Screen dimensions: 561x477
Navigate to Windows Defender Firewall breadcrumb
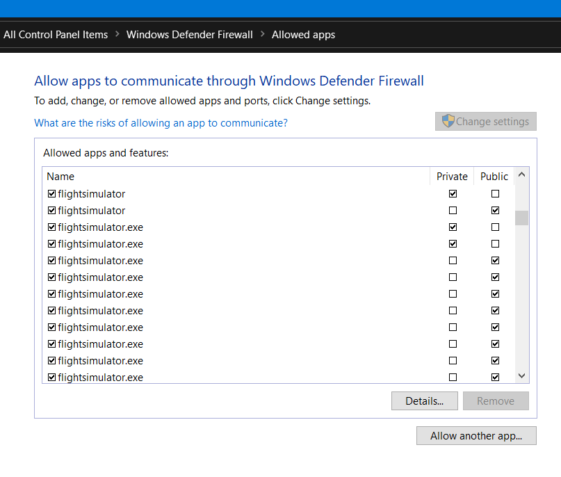coord(189,35)
